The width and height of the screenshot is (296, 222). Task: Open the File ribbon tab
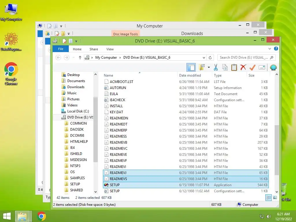61,49
